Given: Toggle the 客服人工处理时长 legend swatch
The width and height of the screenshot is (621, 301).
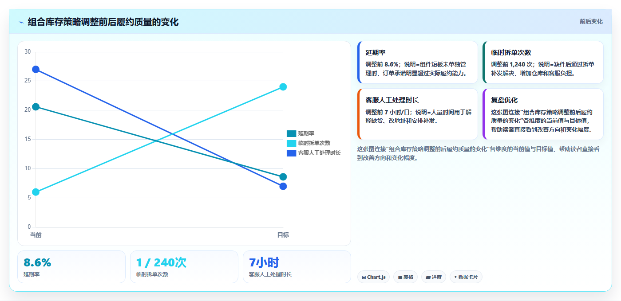Looking at the screenshot, I should click(291, 153).
